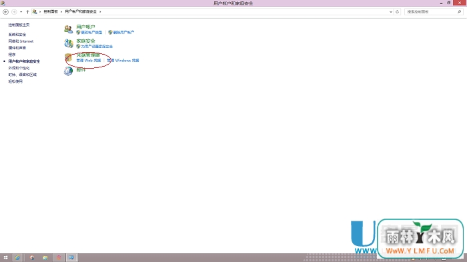Go up one level with up arrow

[x=27, y=12]
